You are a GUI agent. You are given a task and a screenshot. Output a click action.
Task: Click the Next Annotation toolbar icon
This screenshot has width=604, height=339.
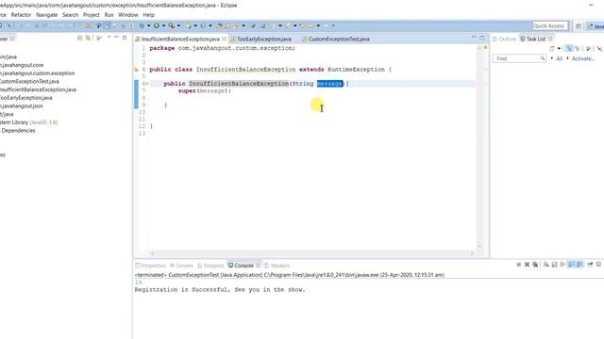coord(272,25)
